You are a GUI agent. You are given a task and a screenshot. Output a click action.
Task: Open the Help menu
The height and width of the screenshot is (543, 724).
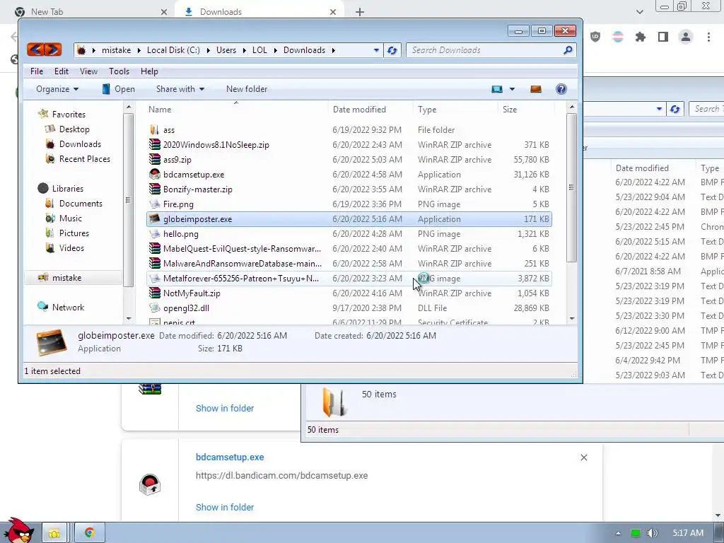point(149,71)
